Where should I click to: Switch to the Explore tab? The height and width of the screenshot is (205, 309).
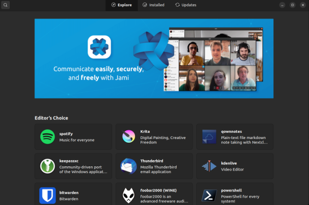pos(122,5)
